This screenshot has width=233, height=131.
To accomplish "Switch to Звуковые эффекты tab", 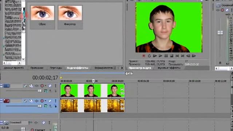I will [x=169, y=68].
